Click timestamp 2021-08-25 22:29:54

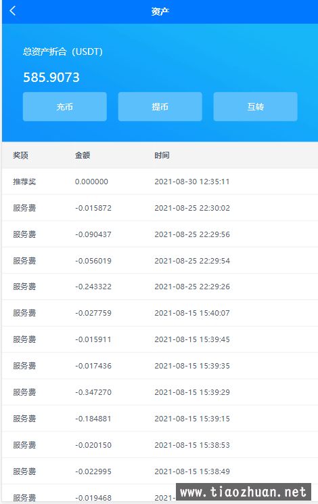192,261
